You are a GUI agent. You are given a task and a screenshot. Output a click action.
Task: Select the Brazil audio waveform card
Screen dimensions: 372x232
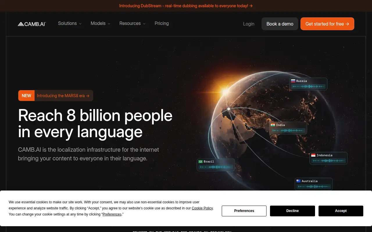(x=216, y=164)
